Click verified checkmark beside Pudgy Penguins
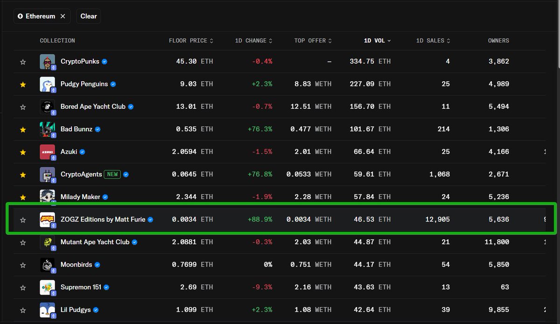 [x=113, y=85]
